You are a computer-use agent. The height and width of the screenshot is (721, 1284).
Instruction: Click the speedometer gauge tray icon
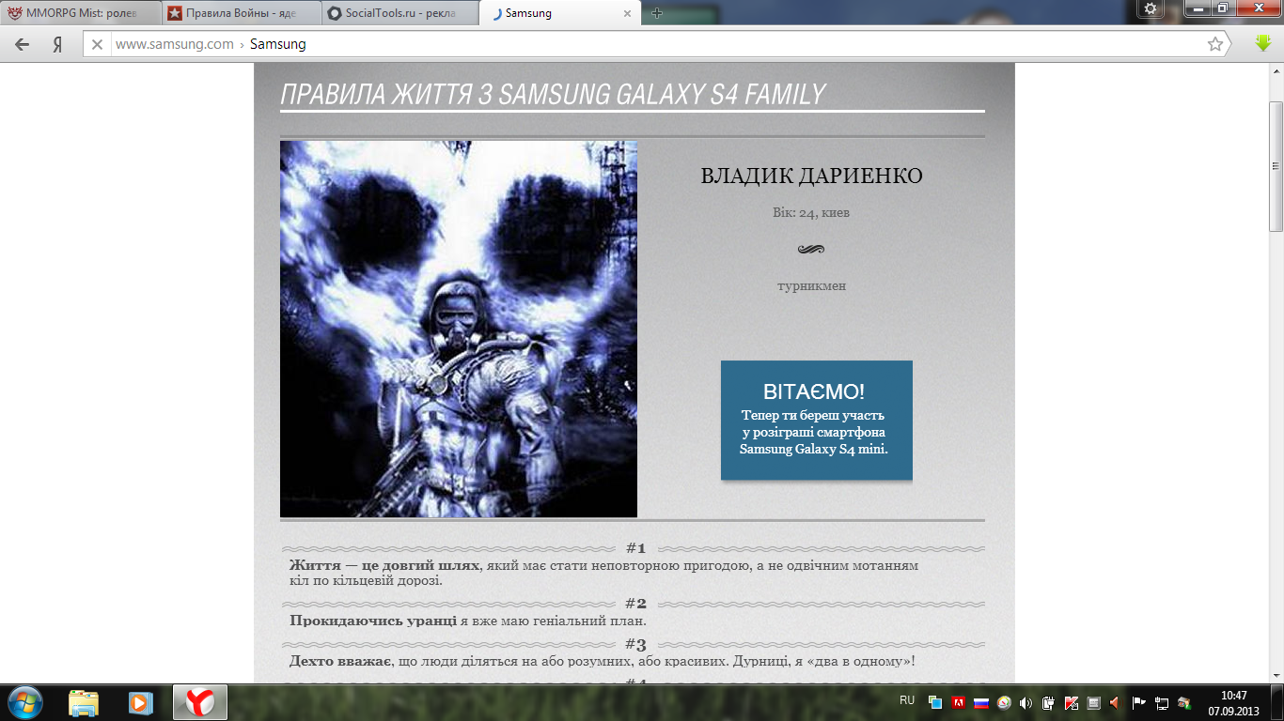(x=1004, y=702)
